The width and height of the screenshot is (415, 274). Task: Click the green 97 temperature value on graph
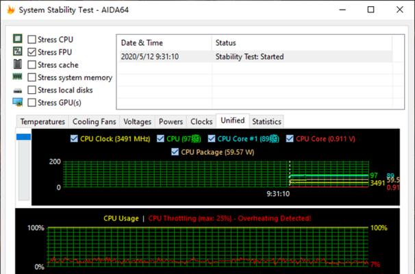[x=374, y=175]
